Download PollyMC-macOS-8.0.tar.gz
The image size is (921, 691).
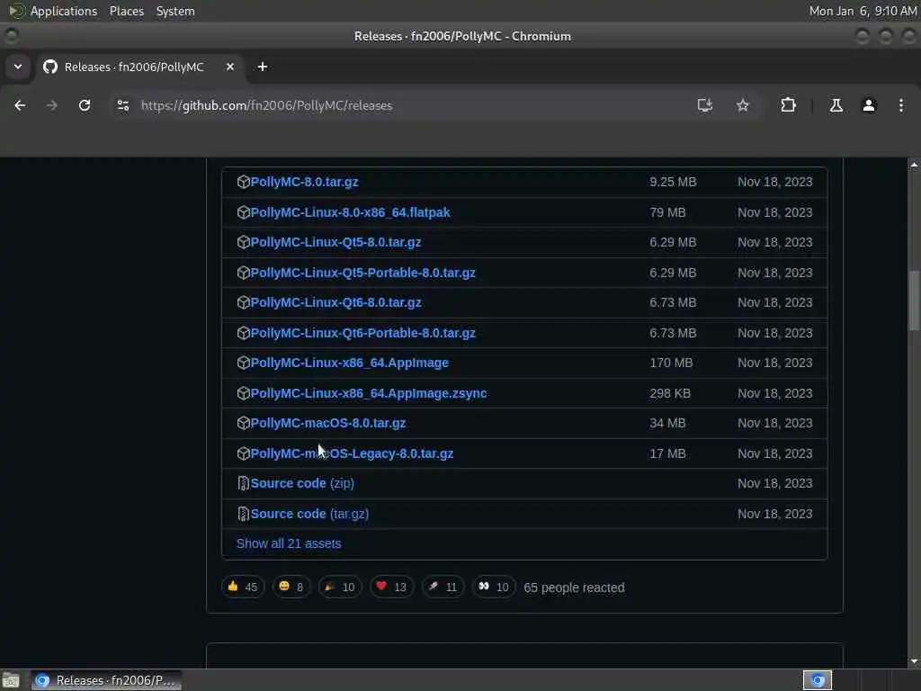click(327, 423)
